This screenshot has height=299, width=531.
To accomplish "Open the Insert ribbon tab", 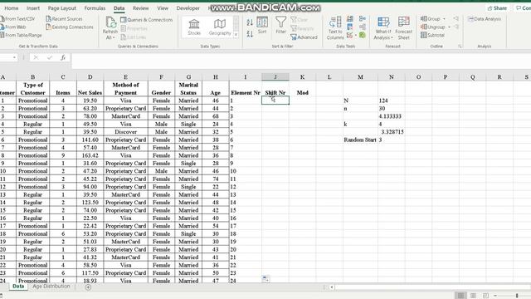I will 33,8.
